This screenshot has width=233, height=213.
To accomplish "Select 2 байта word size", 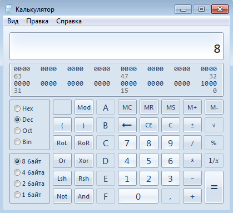I will (x=29, y=184).
